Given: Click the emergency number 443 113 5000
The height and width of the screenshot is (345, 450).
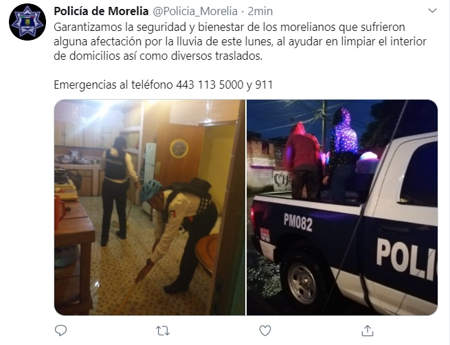Looking at the screenshot, I should pos(210,85).
